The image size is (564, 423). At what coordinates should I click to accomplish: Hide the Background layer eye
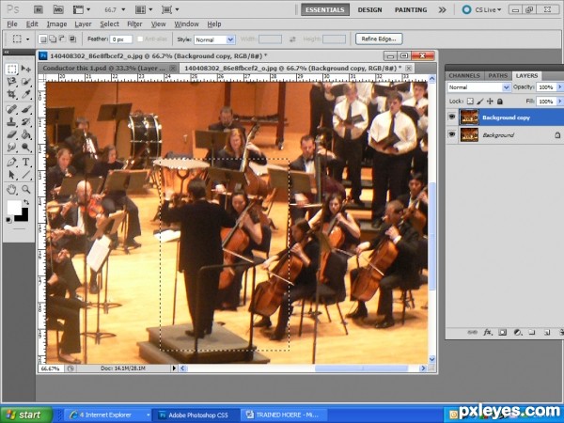[452, 134]
